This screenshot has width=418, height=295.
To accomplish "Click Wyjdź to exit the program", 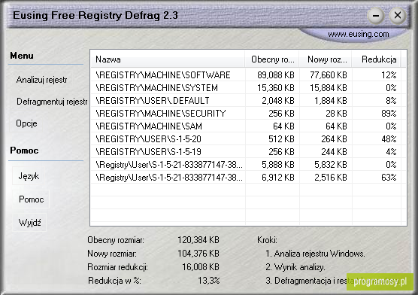I will [29, 223].
